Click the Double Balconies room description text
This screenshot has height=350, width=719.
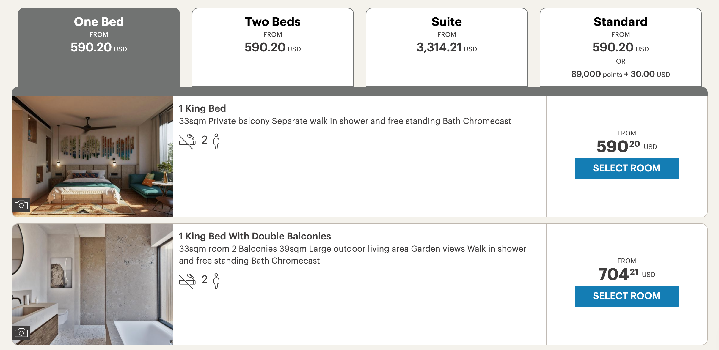(352, 255)
